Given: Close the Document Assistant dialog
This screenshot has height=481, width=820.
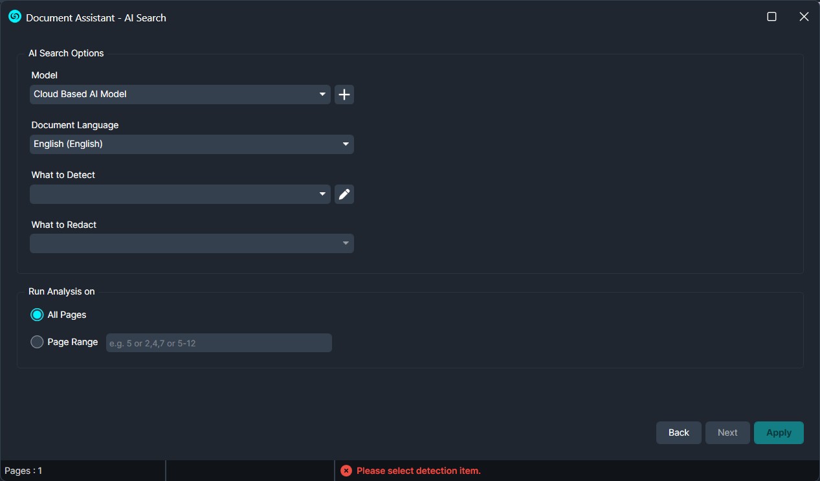Looking at the screenshot, I should (804, 17).
